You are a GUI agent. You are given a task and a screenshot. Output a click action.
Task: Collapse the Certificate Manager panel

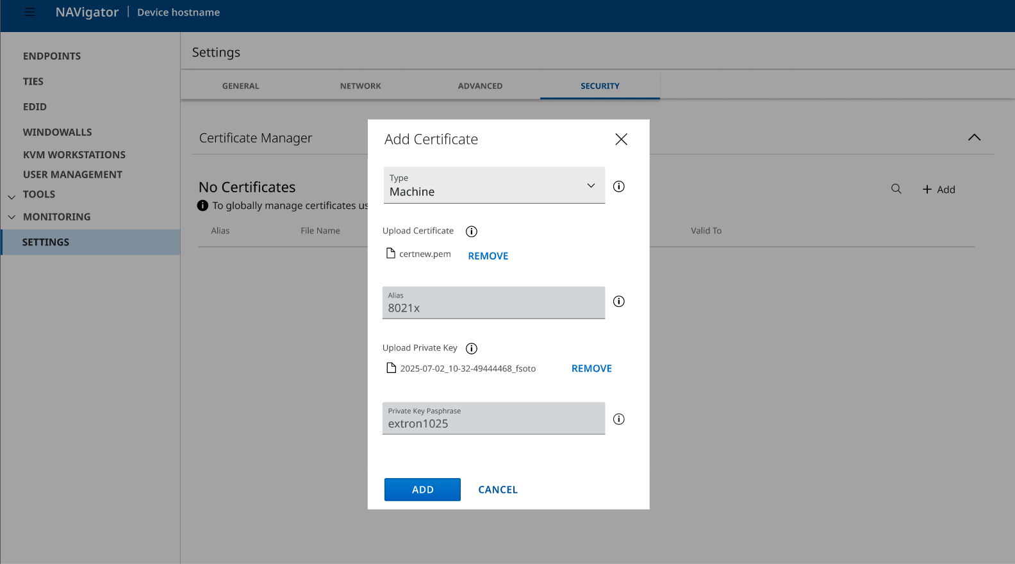[x=974, y=137]
